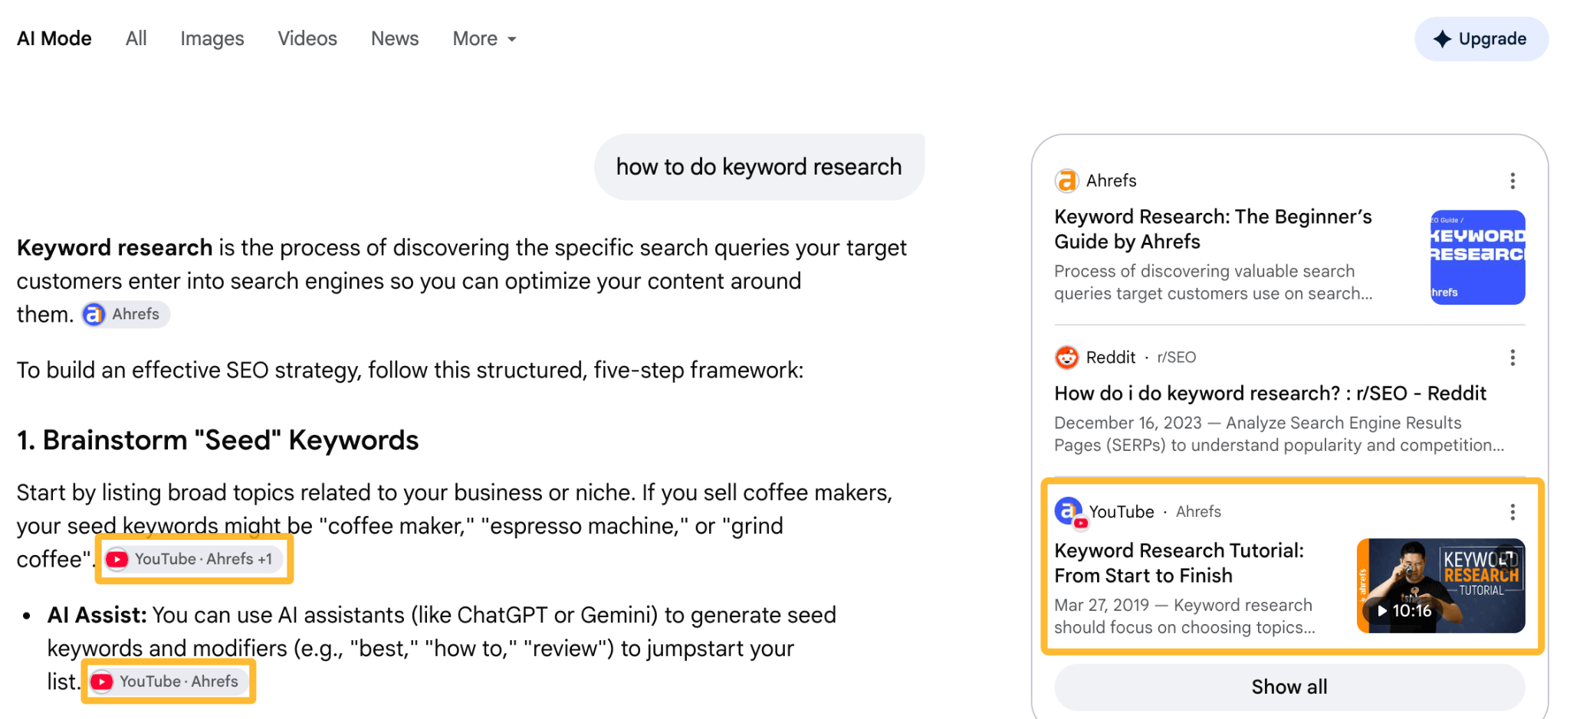Click the 'YouTube · Ahrefs +1' citation chip
1570x719 pixels.
(193, 560)
